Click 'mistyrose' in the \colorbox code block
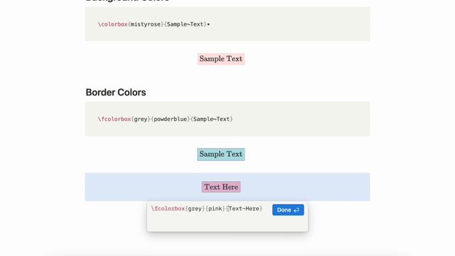 [x=146, y=24]
